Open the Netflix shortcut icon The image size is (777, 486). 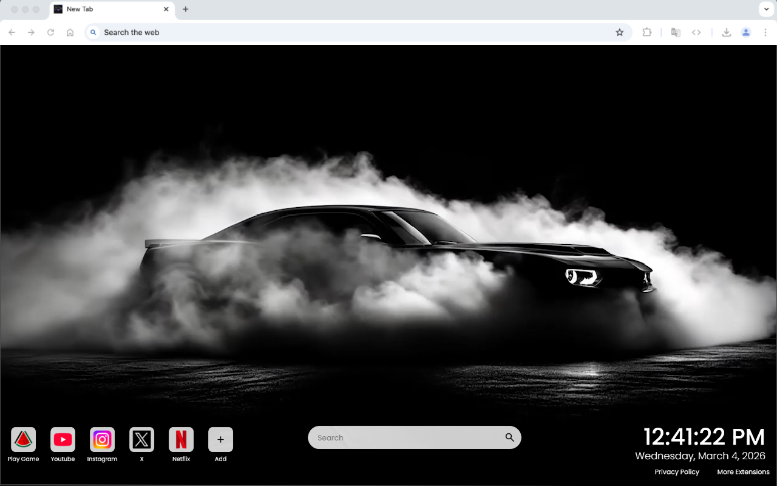[181, 439]
